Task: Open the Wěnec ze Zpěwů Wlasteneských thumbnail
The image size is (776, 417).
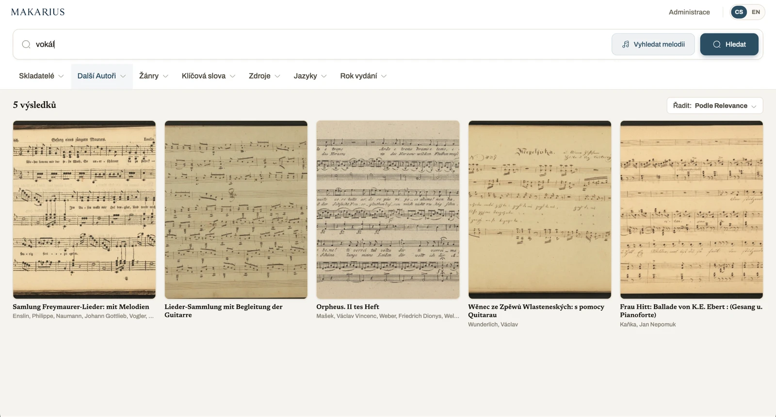Action: (540, 209)
